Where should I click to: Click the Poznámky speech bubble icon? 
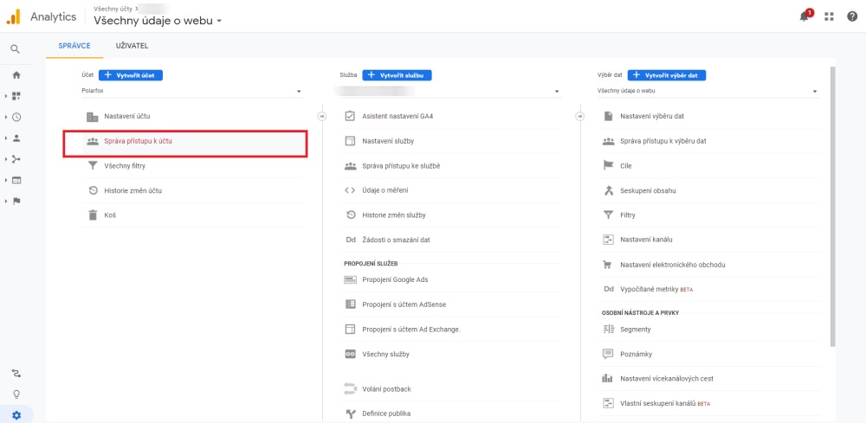[x=608, y=354]
